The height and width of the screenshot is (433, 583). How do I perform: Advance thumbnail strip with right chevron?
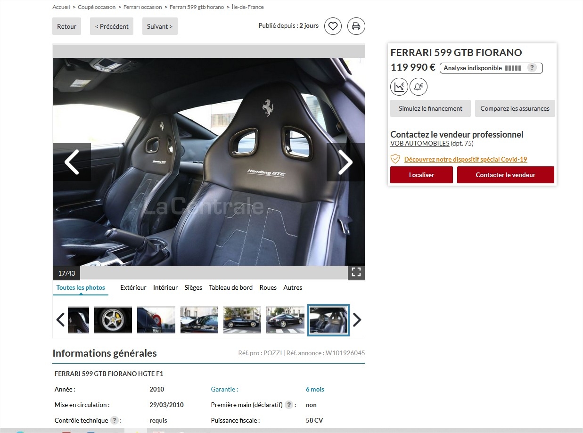tap(357, 320)
